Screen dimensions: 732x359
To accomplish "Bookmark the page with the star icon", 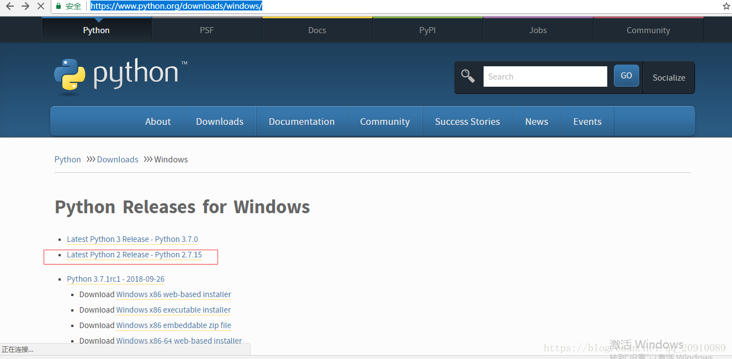I will click(726, 6).
